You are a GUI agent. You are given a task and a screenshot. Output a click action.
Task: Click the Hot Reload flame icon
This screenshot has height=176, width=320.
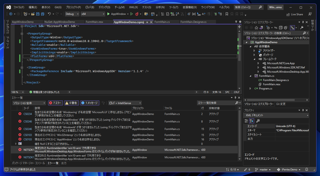[137, 14]
